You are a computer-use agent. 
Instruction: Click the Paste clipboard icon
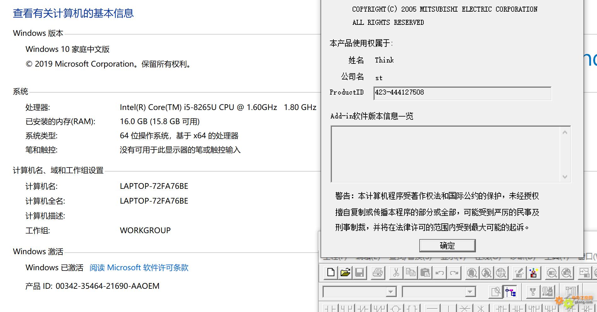click(x=425, y=272)
